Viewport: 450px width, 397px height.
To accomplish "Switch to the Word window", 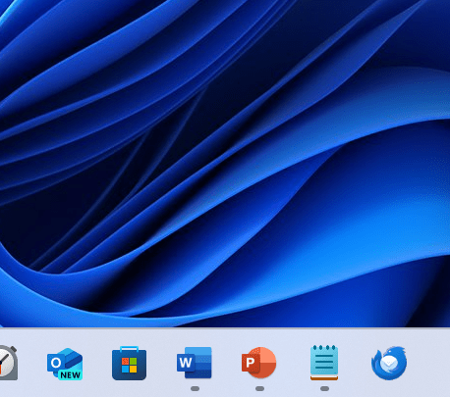I will click(195, 363).
